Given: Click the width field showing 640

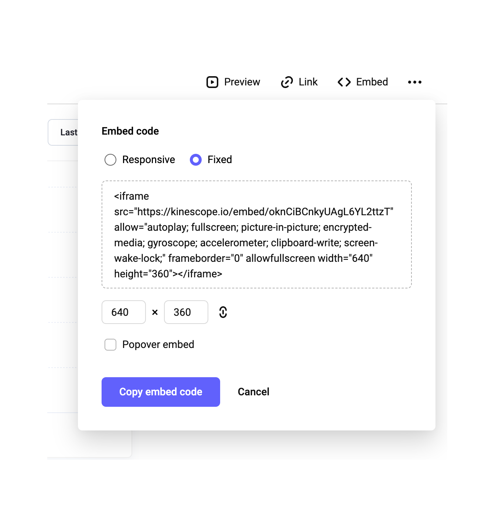Looking at the screenshot, I should tap(124, 312).
